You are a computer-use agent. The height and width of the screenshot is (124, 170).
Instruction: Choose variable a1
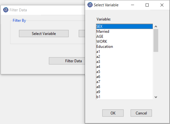(124, 52)
